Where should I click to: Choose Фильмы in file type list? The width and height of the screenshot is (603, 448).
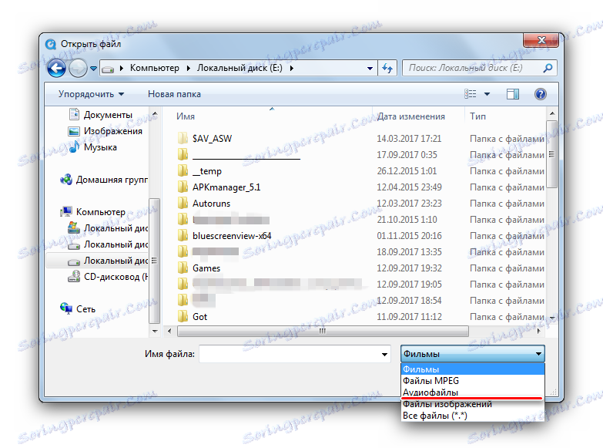(473, 369)
